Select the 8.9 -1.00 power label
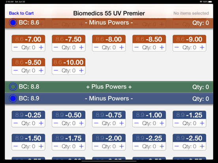 [149, 115]
